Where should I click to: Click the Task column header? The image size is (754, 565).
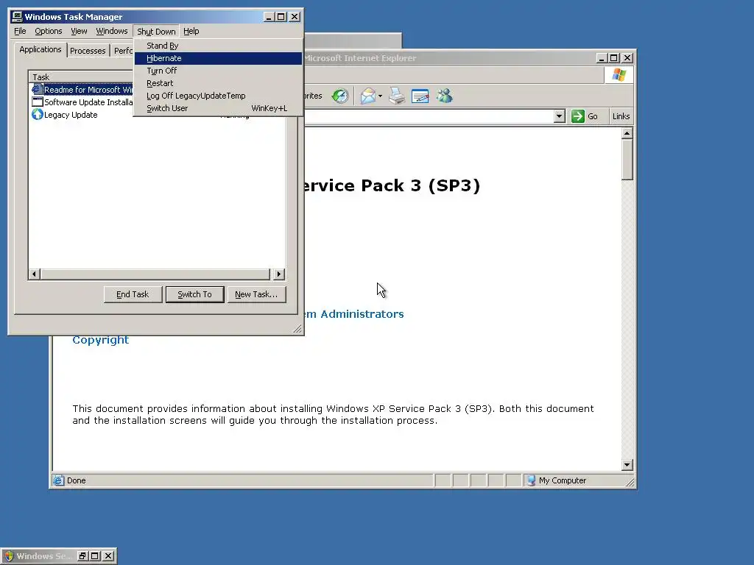81,77
